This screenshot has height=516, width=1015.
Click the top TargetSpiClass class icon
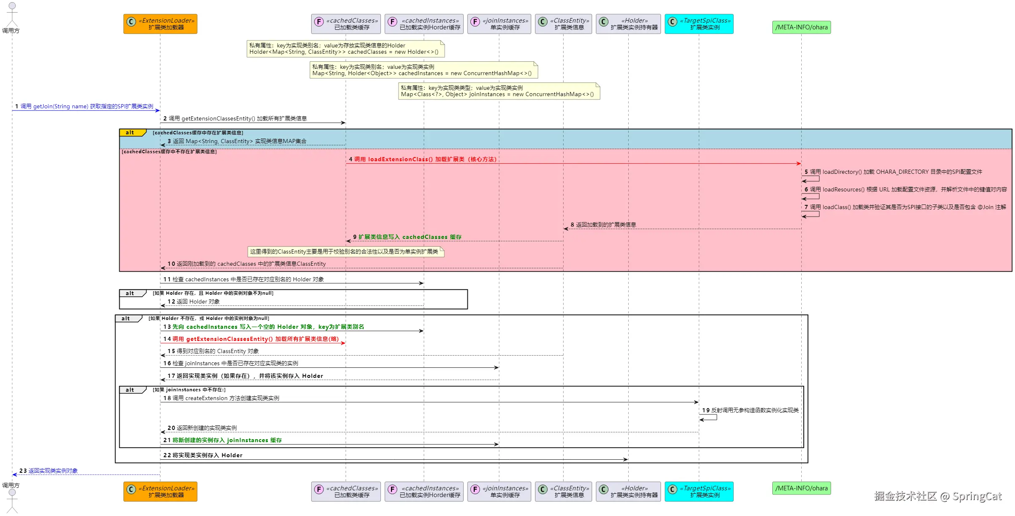click(x=672, y=22)
